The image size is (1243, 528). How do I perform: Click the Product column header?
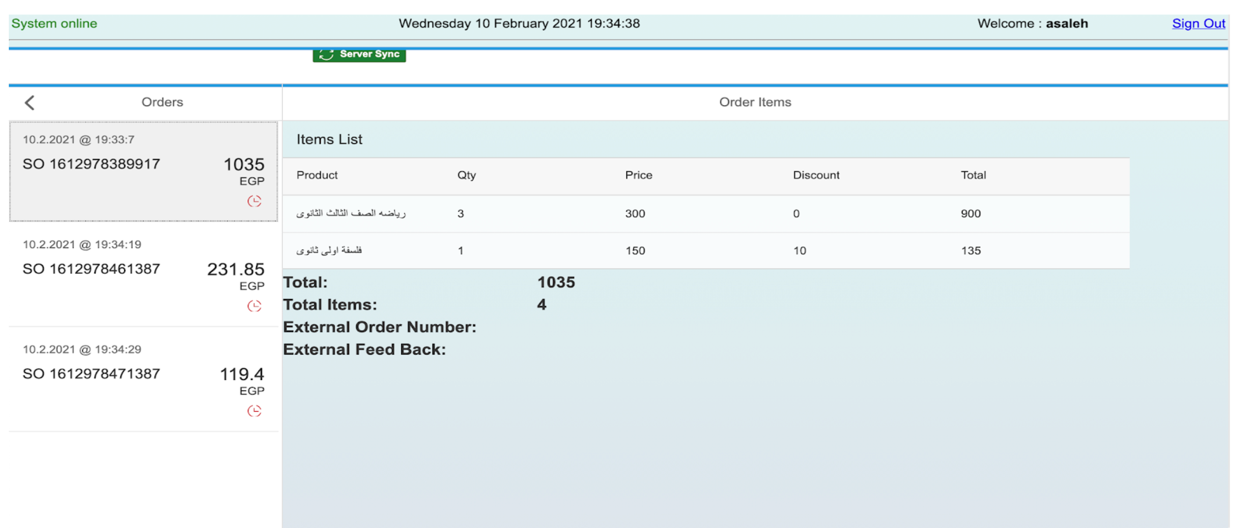click(x=317, y=176)
